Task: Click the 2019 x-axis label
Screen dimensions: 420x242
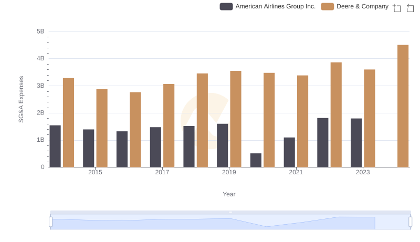Action: tap(229, 172)
